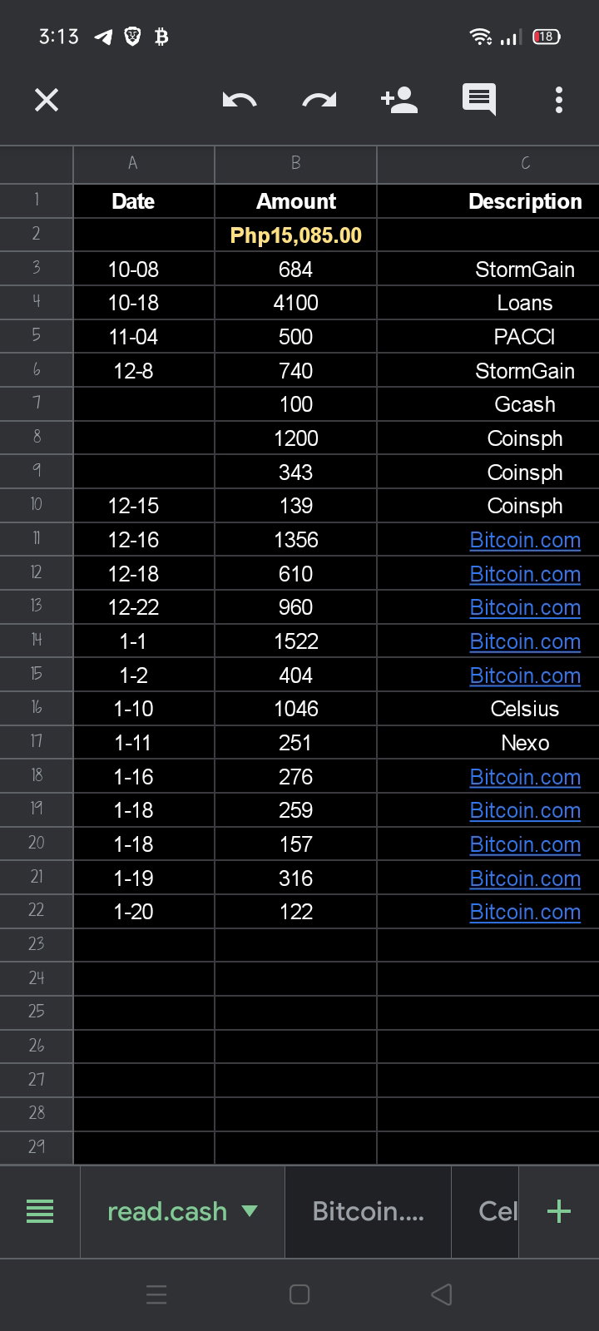599x1331 pixels.
Task: Open the Bitcoin.com link in row 11
Action: pyautogui.click(x=525, y=540)
